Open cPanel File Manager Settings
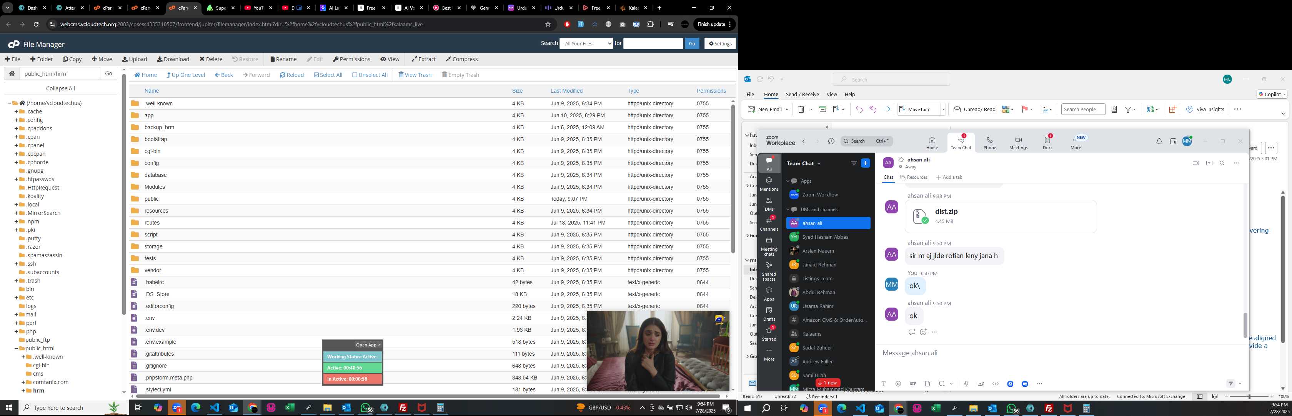Screen dimensions: 1292x416 tap(720, 43)
